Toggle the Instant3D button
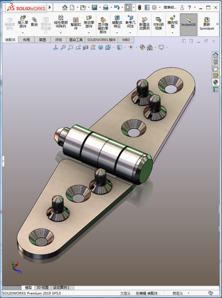The width and height of the screenshot is (222, 298). pos(189,24)
